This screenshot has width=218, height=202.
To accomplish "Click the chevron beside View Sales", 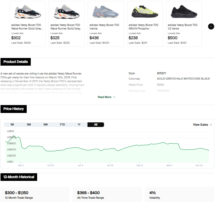I will coord(211,125).
